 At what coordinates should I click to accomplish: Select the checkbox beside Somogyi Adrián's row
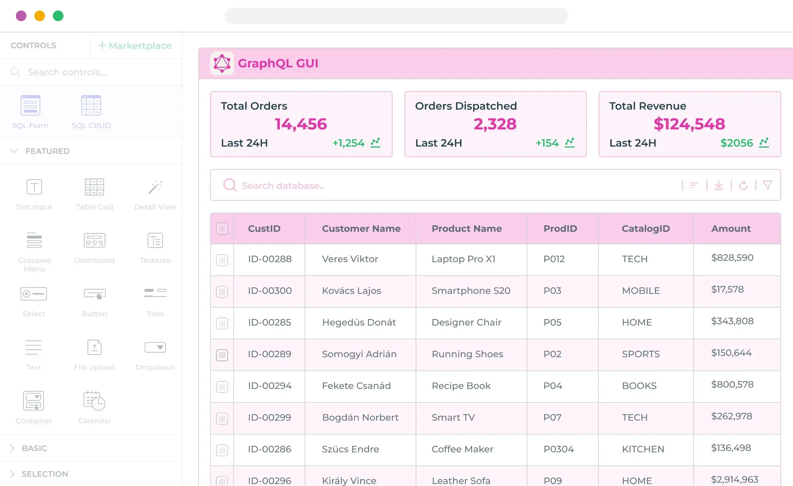tap(222, 355)
